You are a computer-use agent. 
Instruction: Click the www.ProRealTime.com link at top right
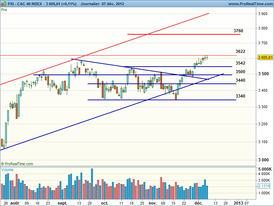(x=250, y=4)
